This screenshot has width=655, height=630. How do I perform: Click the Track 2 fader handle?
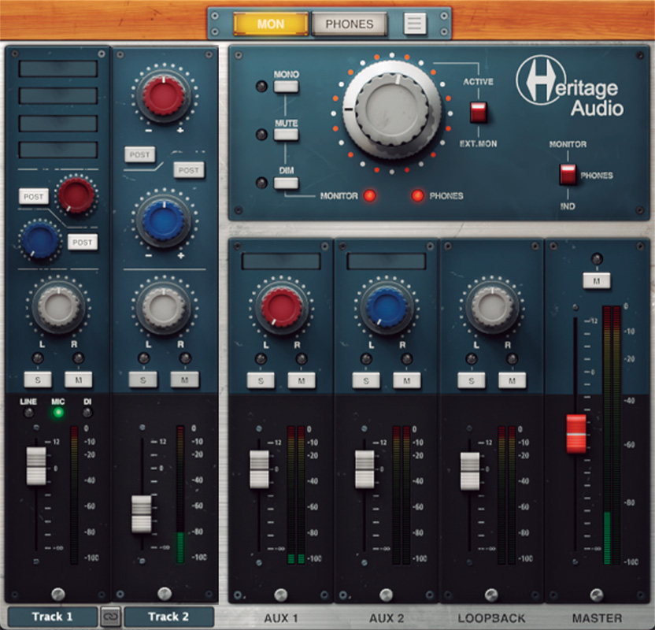coord(142,514)
